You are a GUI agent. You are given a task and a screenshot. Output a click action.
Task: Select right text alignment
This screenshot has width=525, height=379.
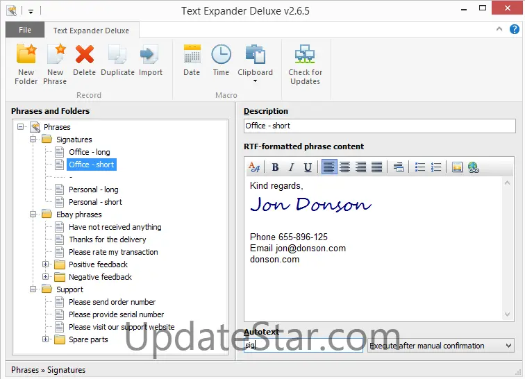click(x=360, y=167)
